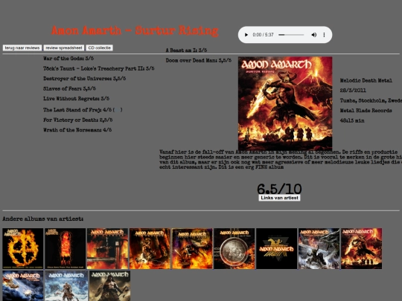
Task: Open blue-gray serpent battle album thumbnail
Action: tap(319, 248)
